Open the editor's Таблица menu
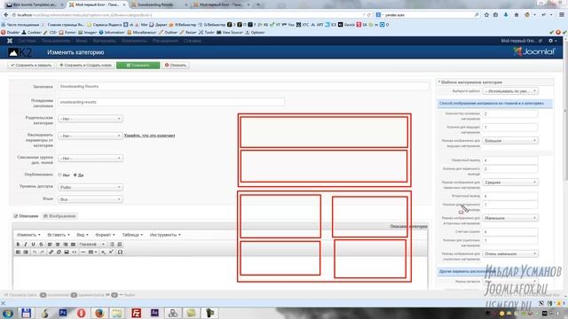The width and height of the screenshot is (568, 319). coord(132,235)
